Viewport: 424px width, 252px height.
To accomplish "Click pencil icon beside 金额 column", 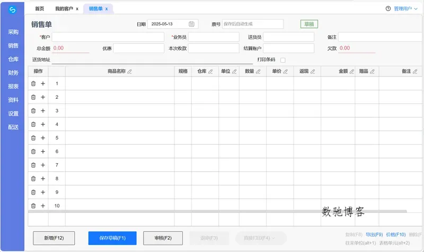I will [x=351, y=71].
